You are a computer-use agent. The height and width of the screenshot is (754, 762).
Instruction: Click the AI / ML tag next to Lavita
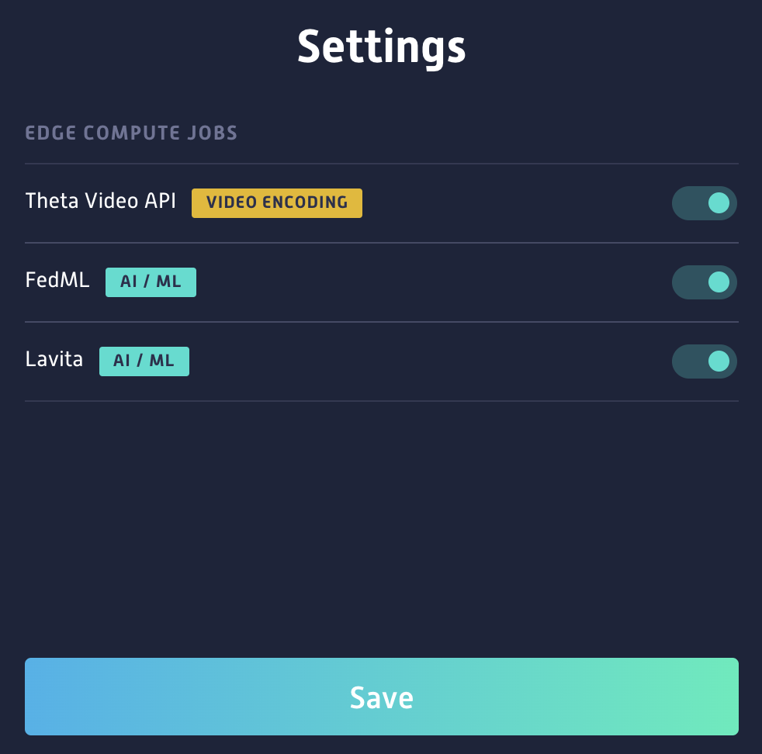point(144,361)
